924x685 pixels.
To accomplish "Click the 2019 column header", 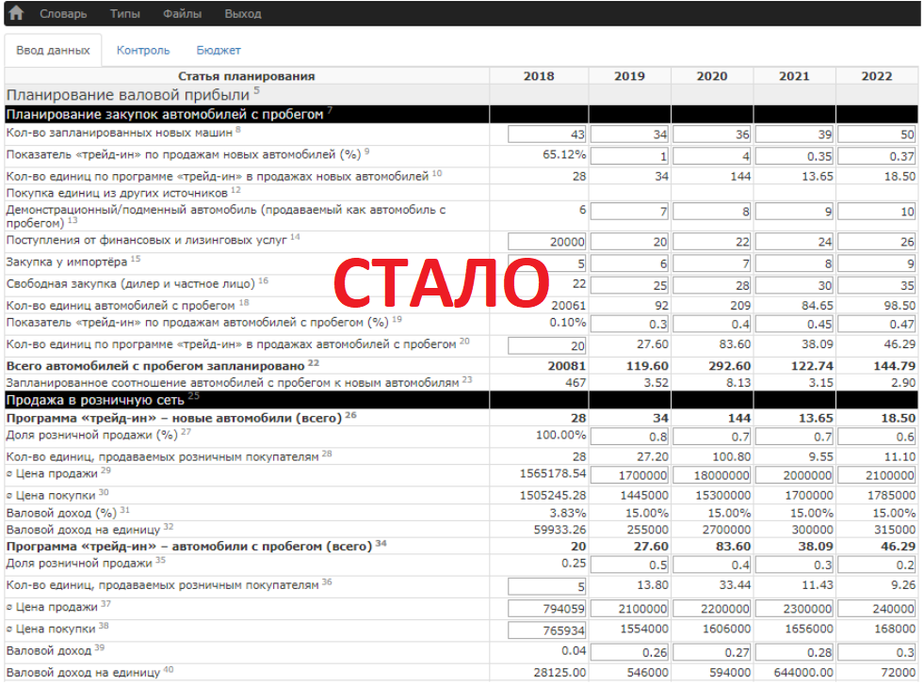I will 629,76.
